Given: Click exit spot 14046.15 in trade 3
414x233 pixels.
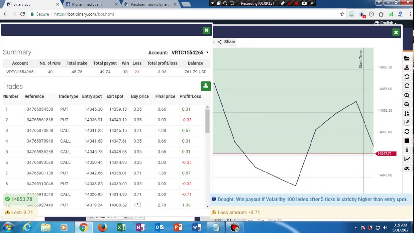Looking at the screenshot, I should coord(118,130).
